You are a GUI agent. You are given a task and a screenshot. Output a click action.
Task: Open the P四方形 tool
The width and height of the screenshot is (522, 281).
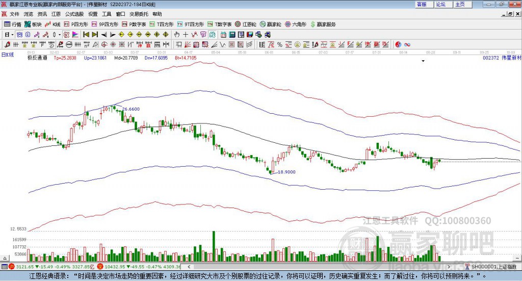76,24
